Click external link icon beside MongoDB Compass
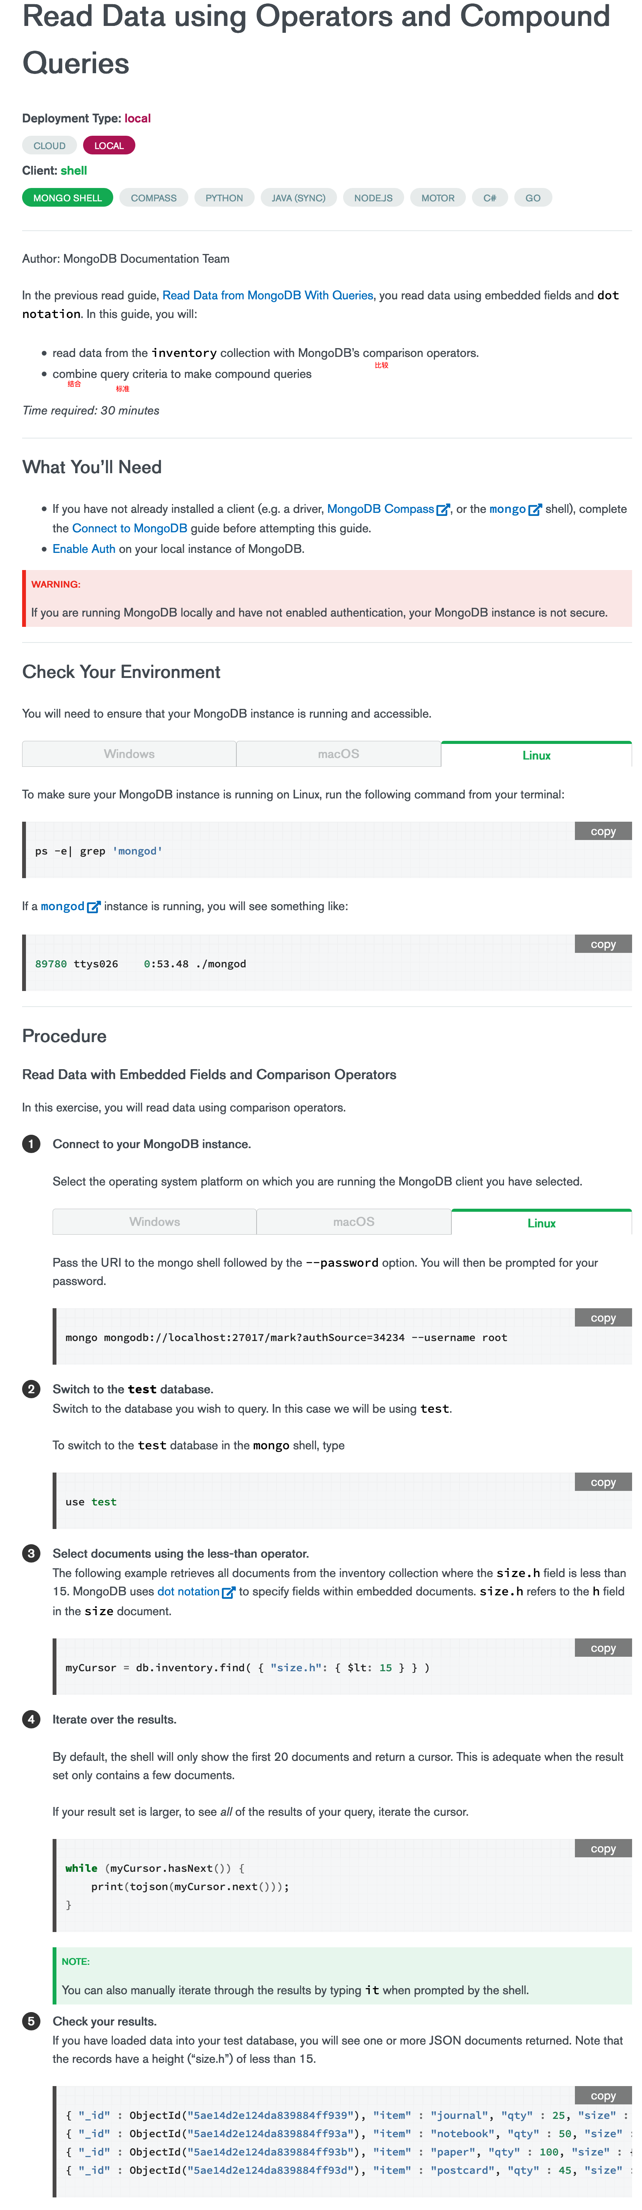Viewport: 642px width, 2210px height. tap(443, 509)
